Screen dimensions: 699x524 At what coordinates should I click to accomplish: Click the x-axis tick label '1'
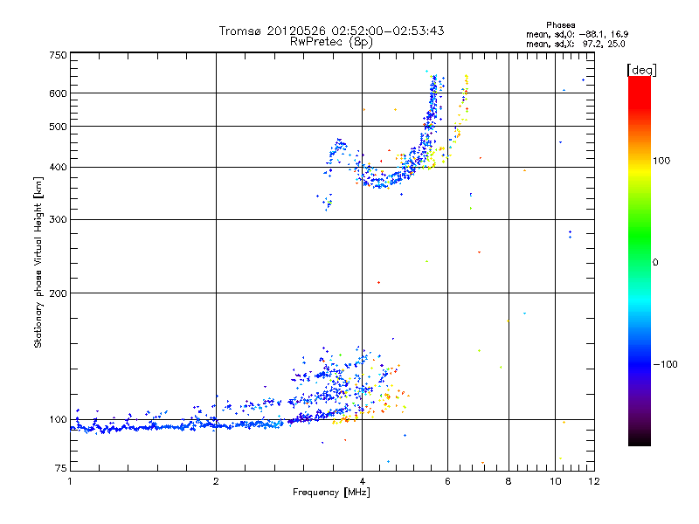coord(70,481)
